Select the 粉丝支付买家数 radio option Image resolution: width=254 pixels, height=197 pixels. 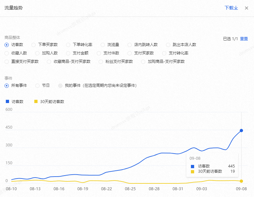[101, 62]
